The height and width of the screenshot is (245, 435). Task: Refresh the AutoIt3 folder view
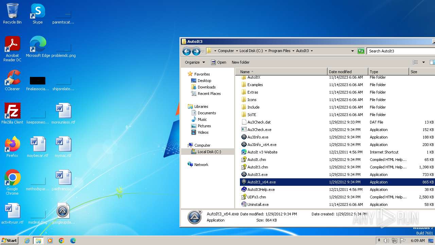[x=361, y=51]
